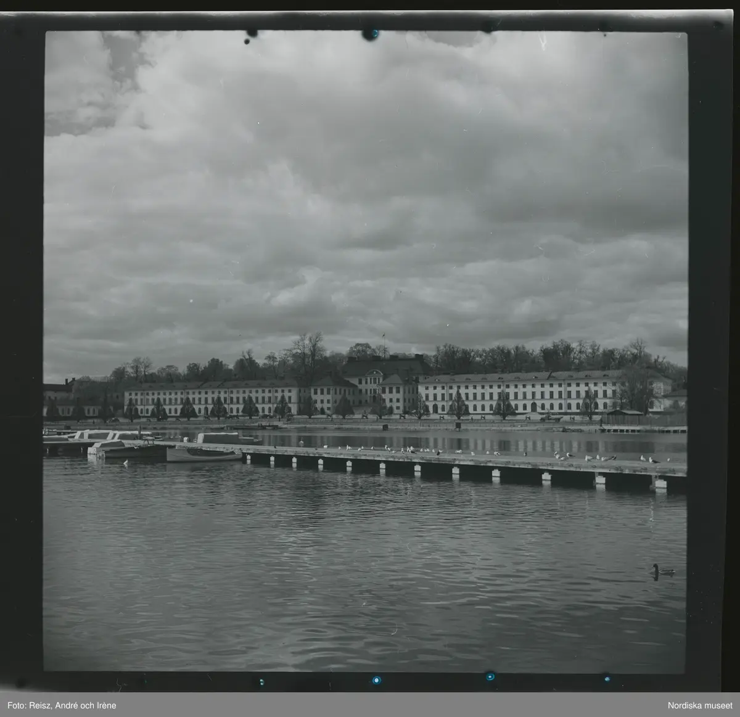Select the small open boat moored at the pier
The image size is (740, 717).
pos(205,454)
